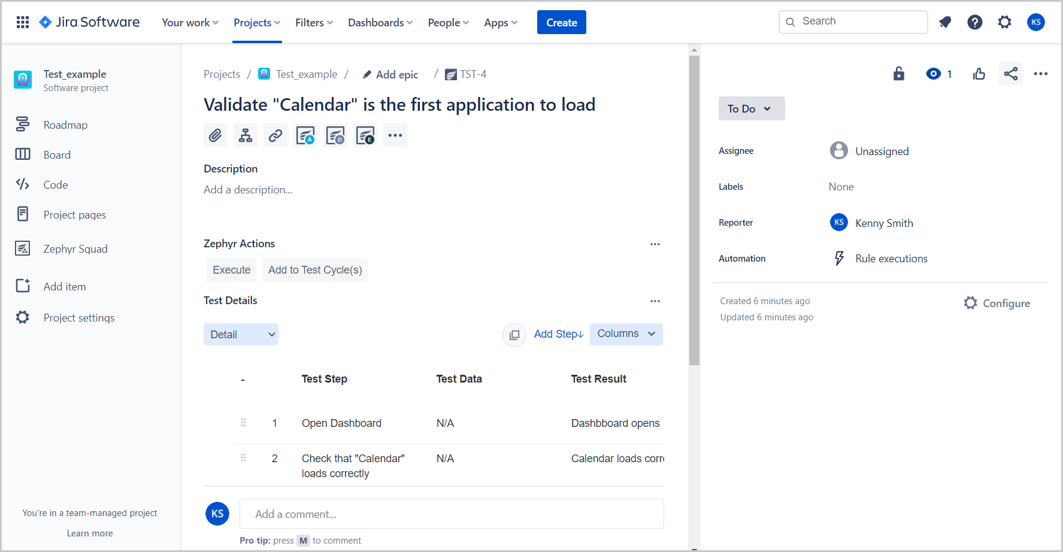
Task: Open the issue more actions ellipsis
Action: (x=1041, y=74)
